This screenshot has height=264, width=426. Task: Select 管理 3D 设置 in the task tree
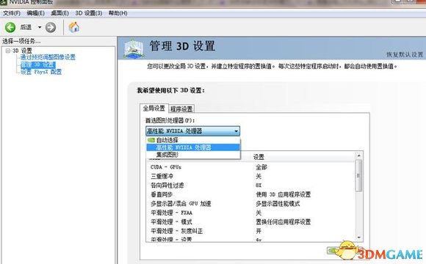coord(38,65)
